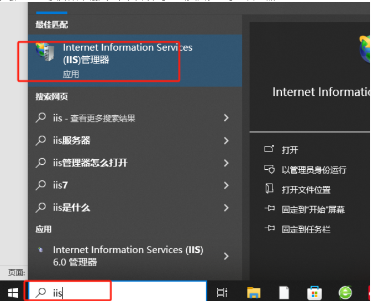373x301 pixels.
Task: Click the search icon beside 'iis7'
Action: click(41, 185)
